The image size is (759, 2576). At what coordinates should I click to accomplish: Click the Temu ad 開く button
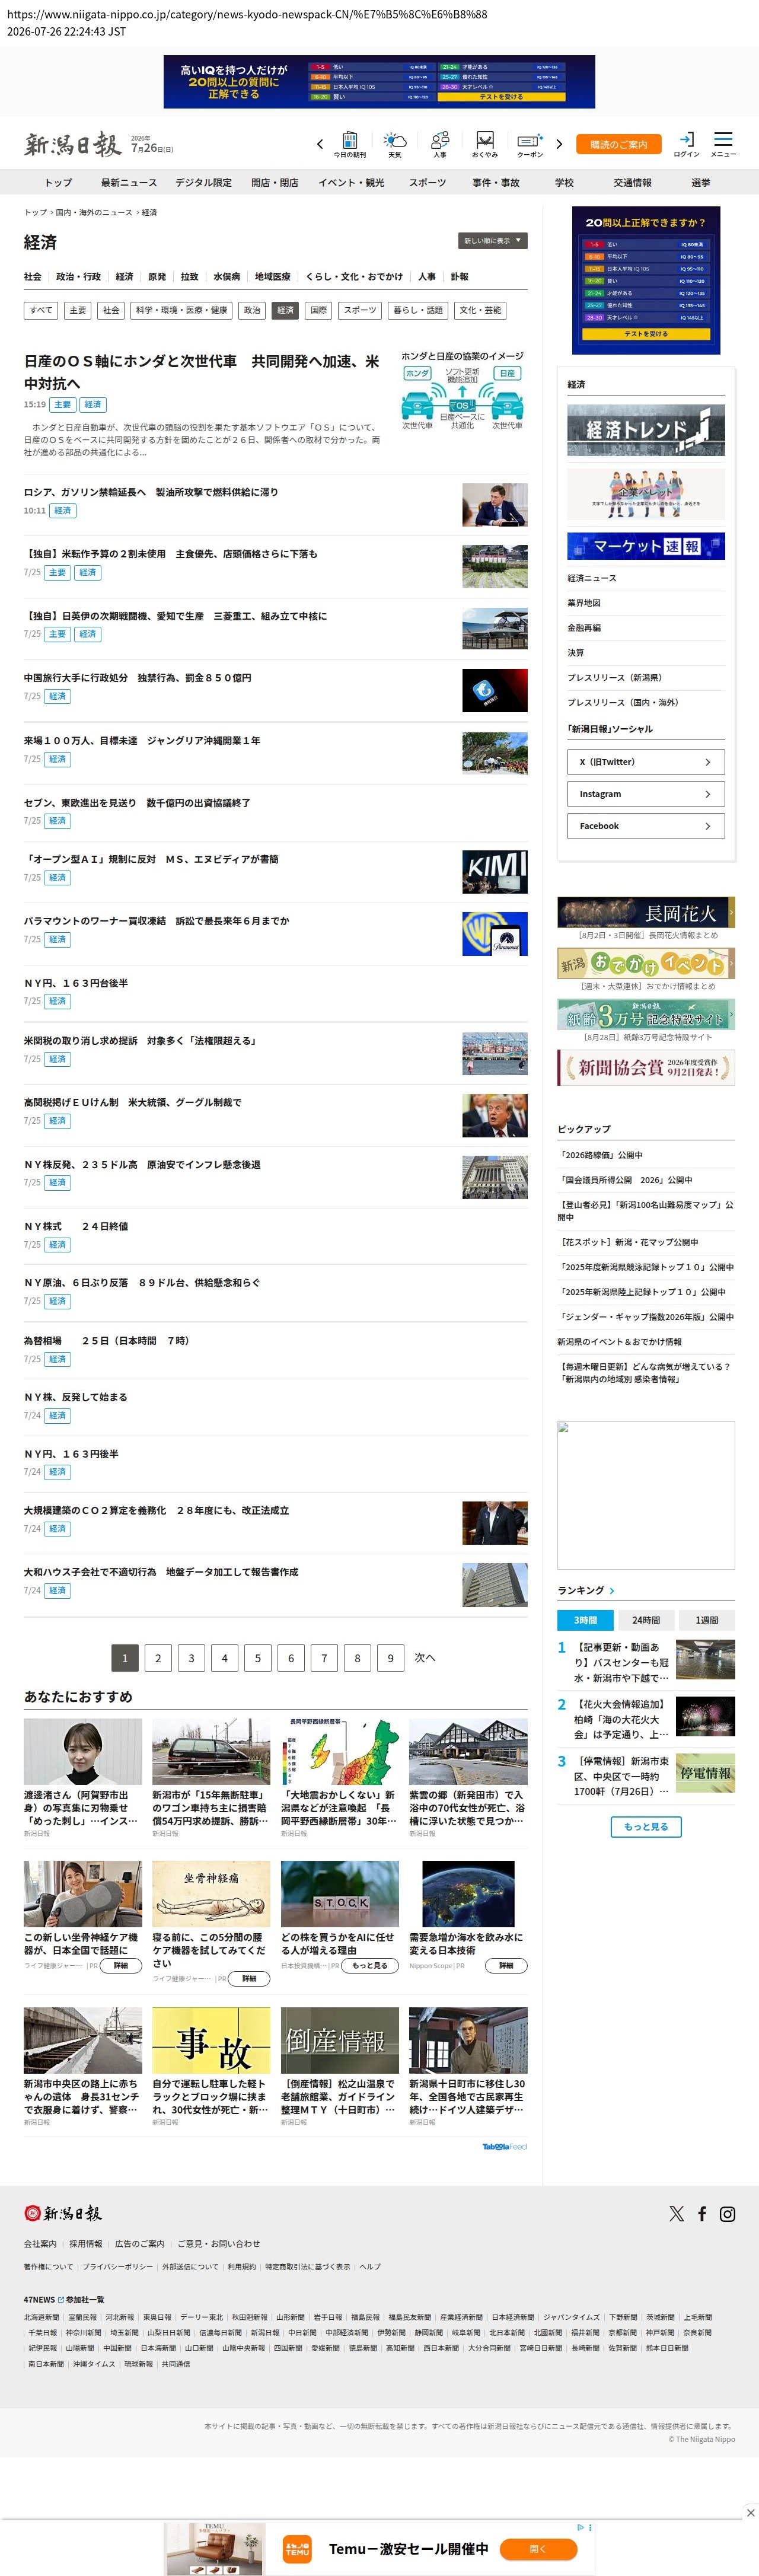tap(538, 2549)
